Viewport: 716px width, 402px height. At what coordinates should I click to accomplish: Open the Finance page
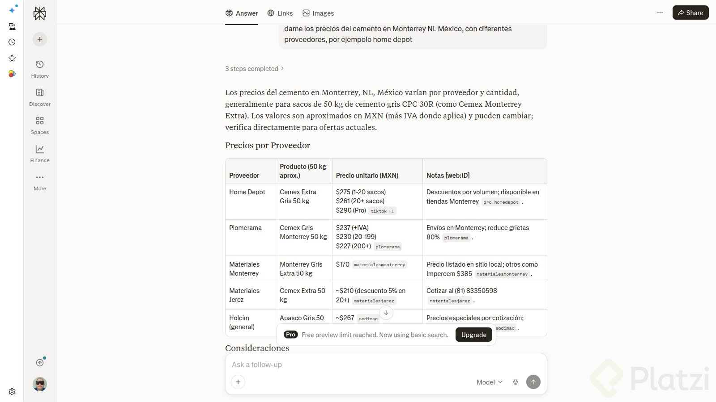click(x=40, y=153)
